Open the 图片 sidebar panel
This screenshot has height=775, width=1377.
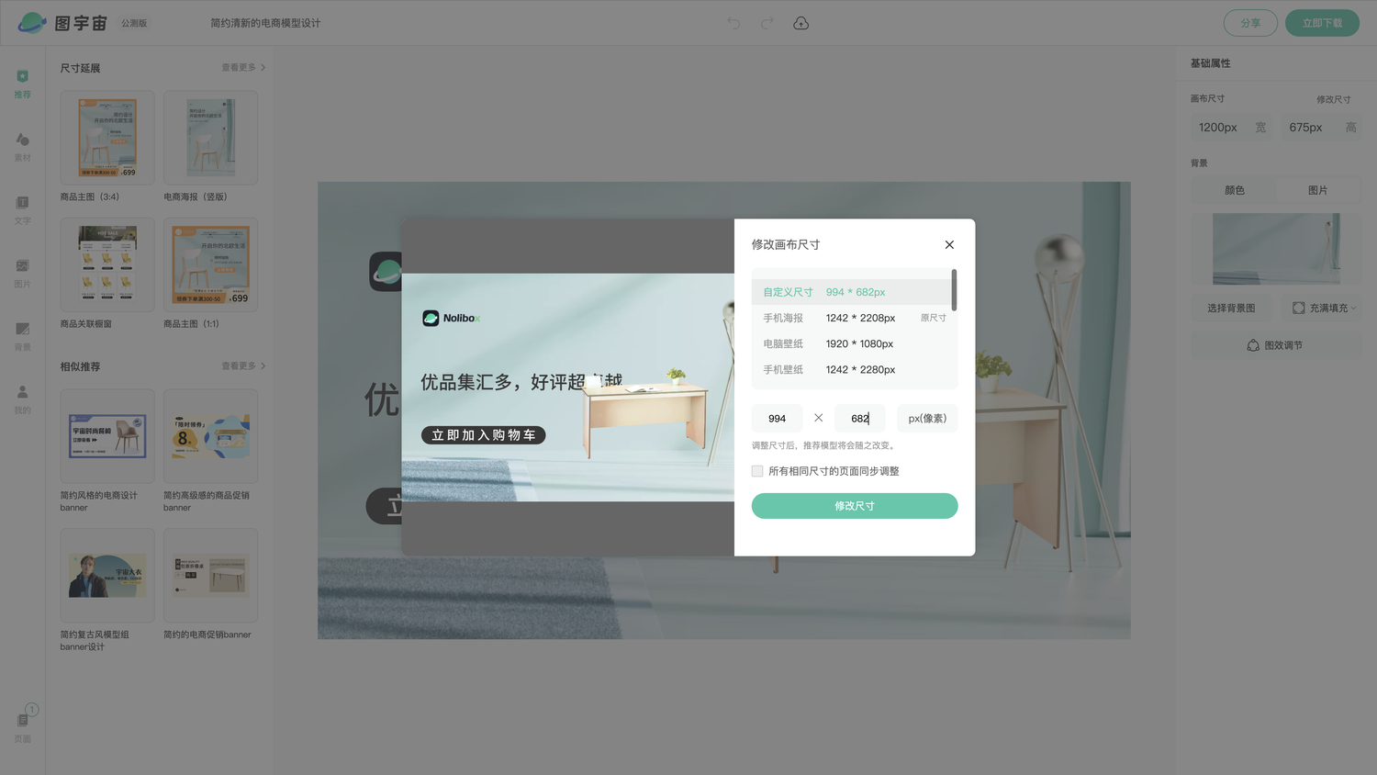pyautogui.click(x=22, y=273)
